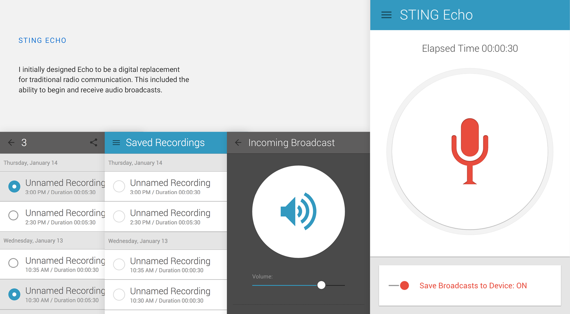The width and height of the screenshot is (570, 314).
Task: Deselect the 3:00 PM recording with duration 00:05:30
Action: (x=14, y=186)
